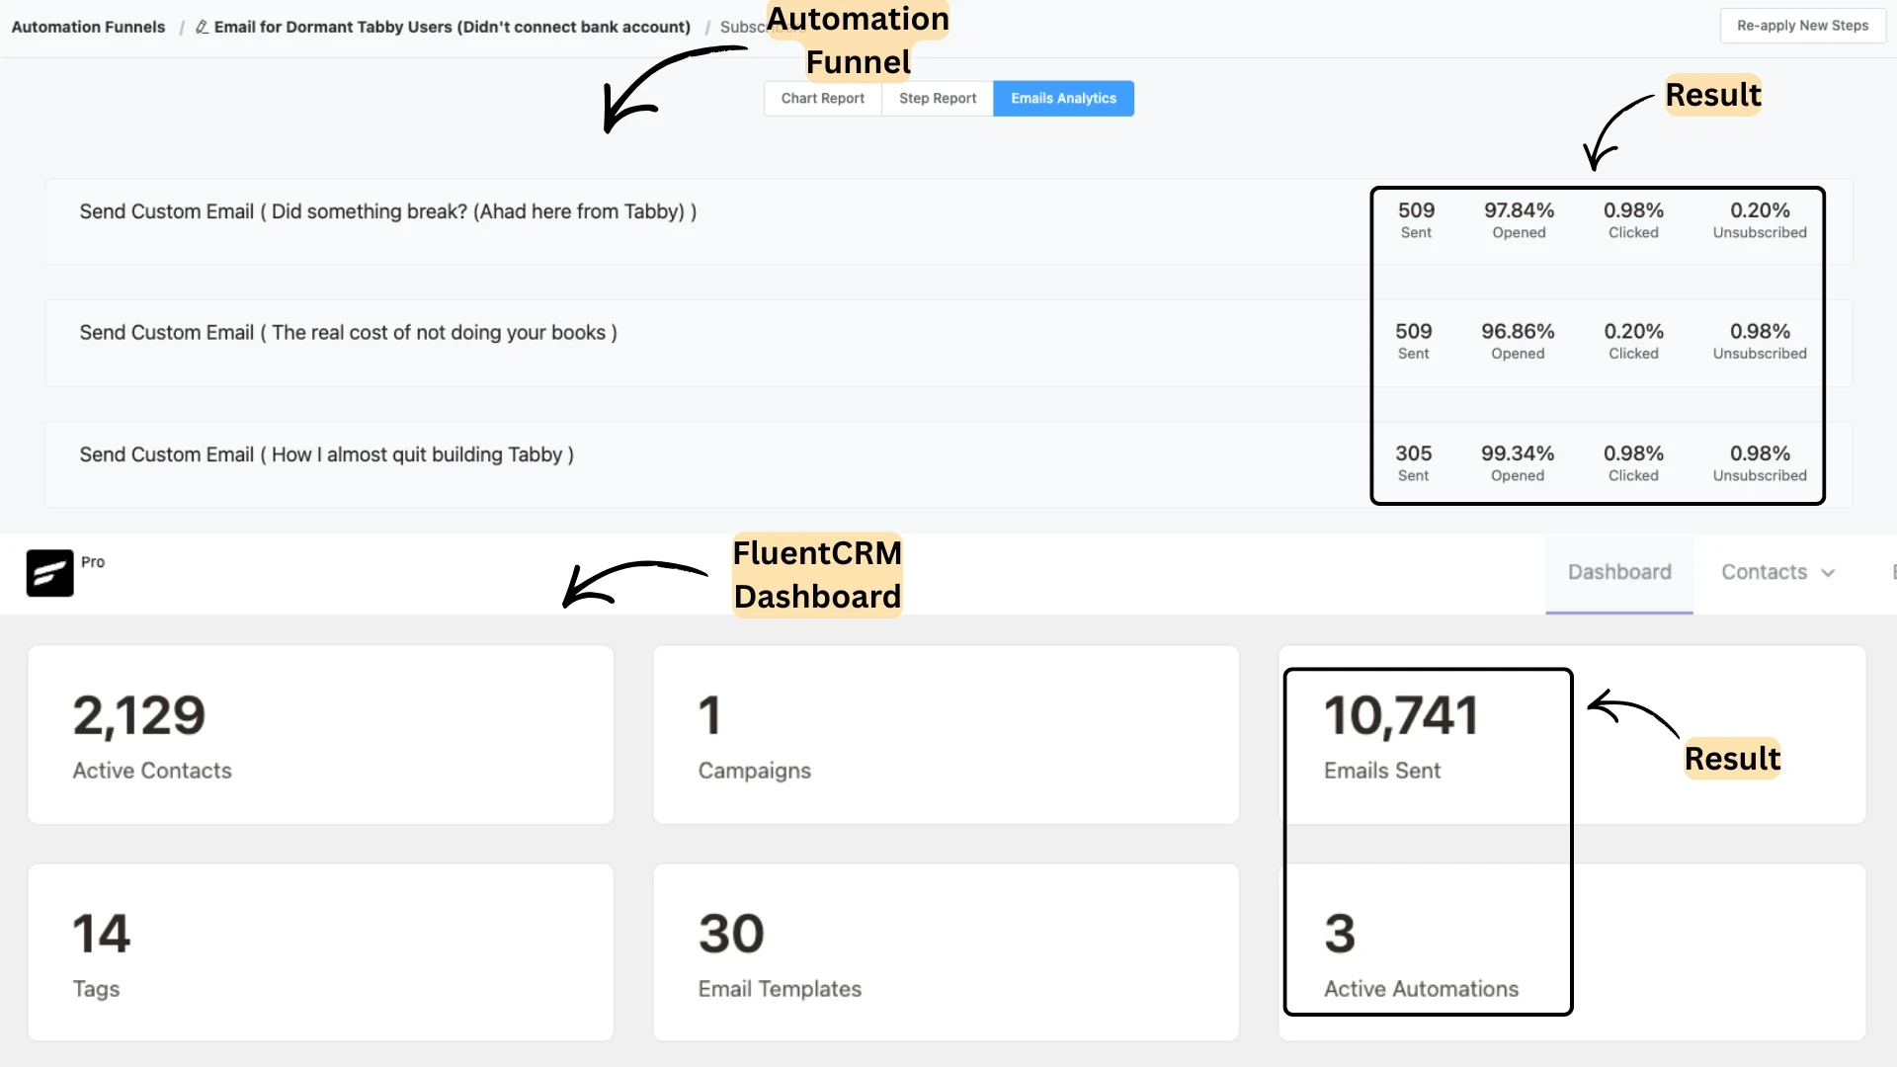
Task: Click the FluentCRM logo icon
Action: pos(49,573)
